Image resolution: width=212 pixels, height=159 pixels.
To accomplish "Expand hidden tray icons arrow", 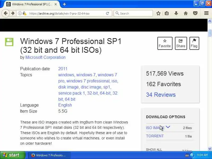I will click(x=192, y=155).
